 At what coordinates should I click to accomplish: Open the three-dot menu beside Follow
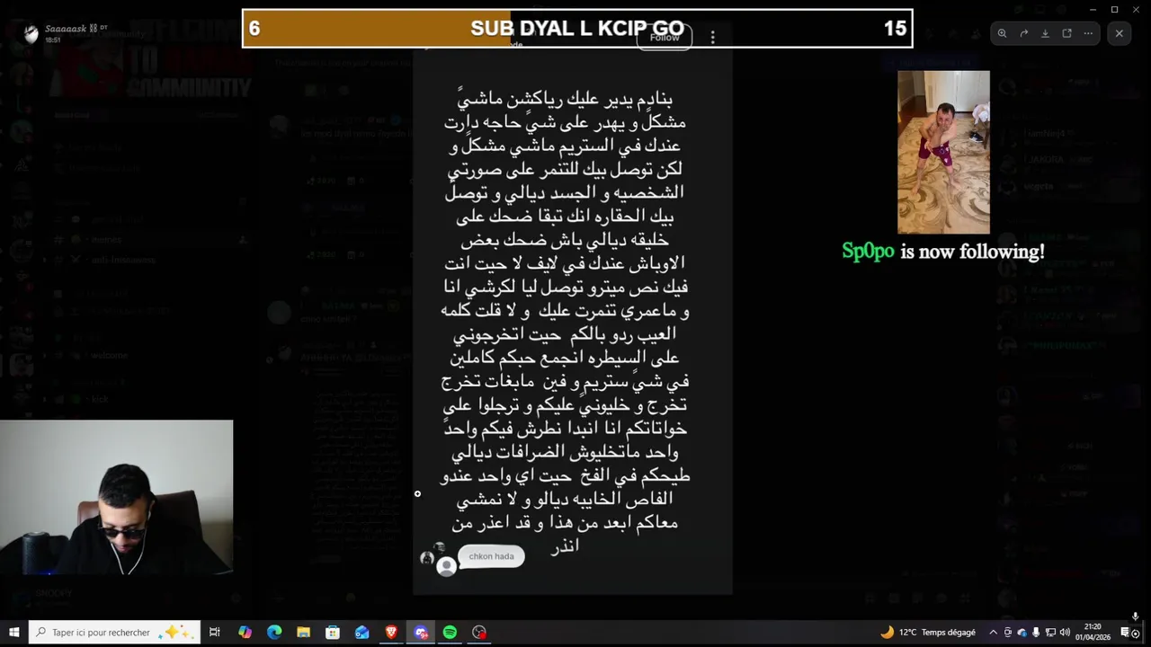coord(712,38)
